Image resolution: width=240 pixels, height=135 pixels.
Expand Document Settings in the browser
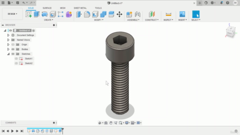8,35
